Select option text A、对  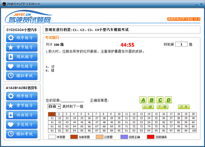point(50,67)
